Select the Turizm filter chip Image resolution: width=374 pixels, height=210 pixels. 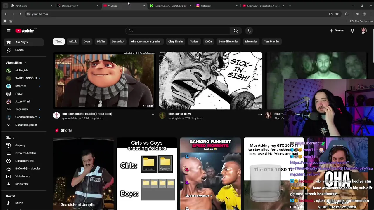coord(194,41)
